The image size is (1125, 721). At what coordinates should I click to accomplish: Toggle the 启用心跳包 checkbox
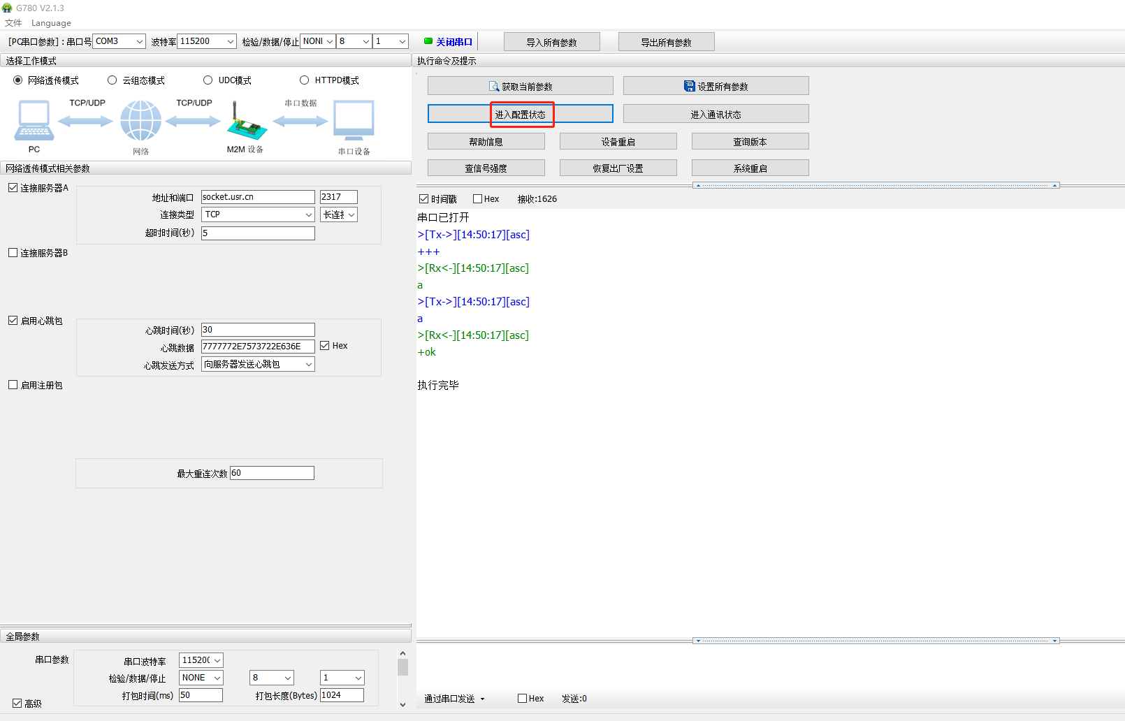coord(13,321)
